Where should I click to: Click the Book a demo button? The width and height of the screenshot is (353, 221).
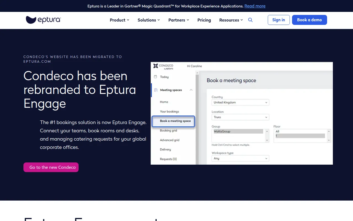point(309,20)
